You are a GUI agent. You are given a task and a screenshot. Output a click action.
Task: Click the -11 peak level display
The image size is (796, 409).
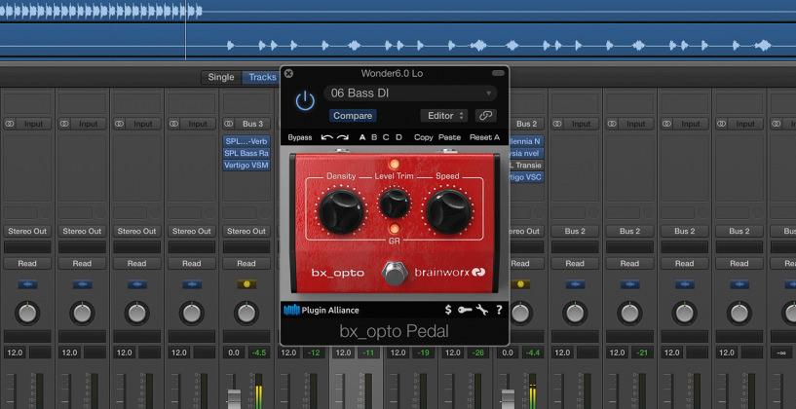coord(368,353)
